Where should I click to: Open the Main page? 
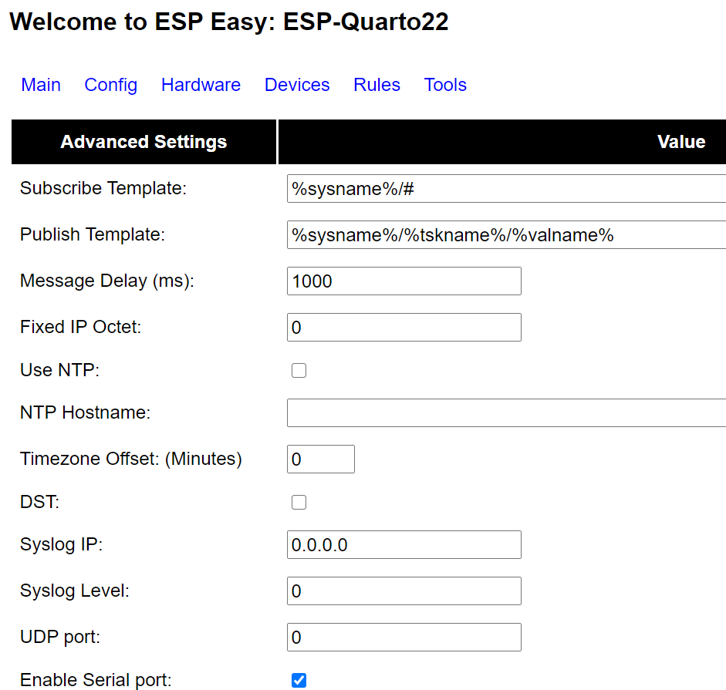[40, 85]
